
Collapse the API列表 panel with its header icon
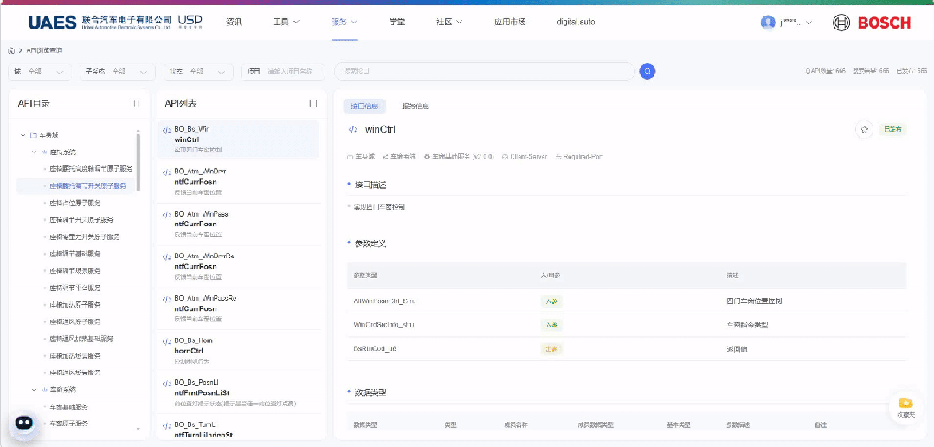(313, 103)
